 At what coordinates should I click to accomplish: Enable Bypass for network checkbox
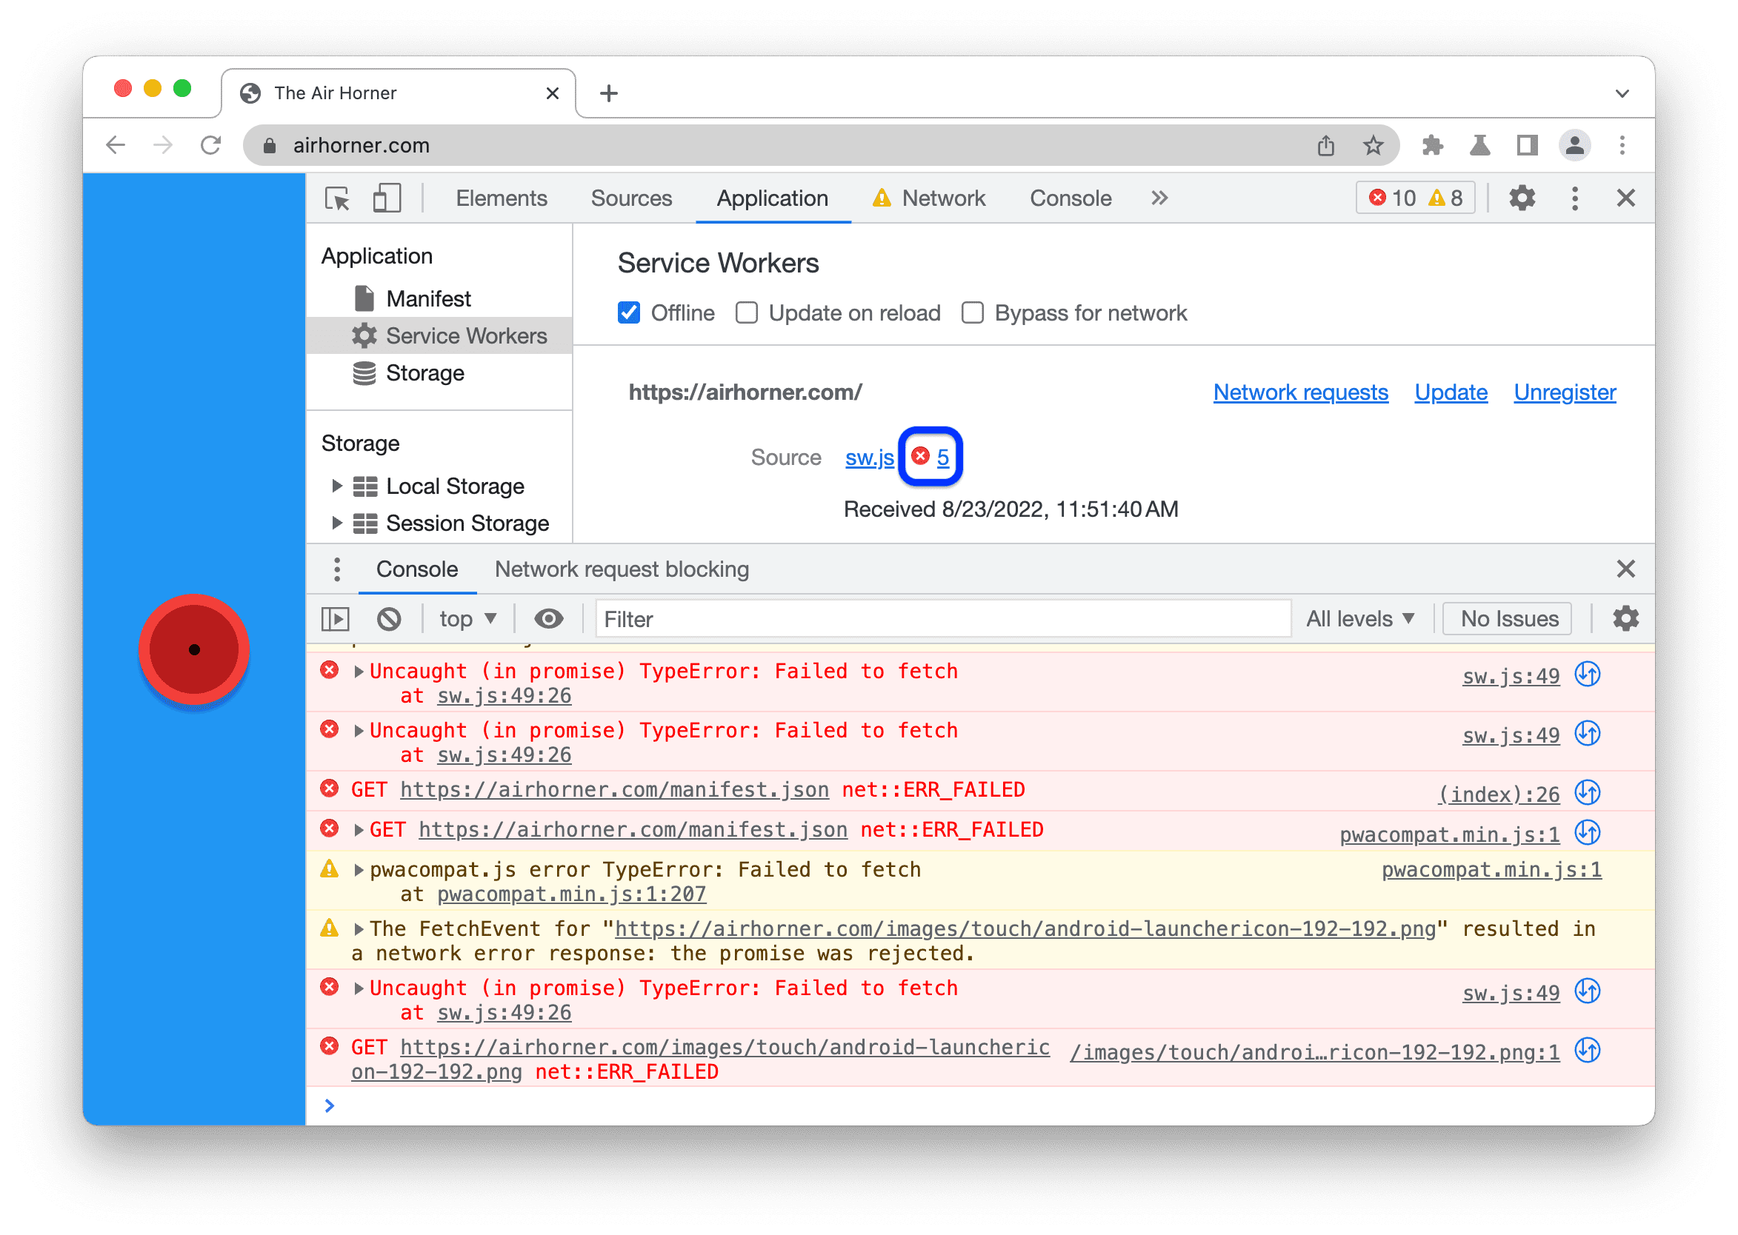click(x=972, y=312)
